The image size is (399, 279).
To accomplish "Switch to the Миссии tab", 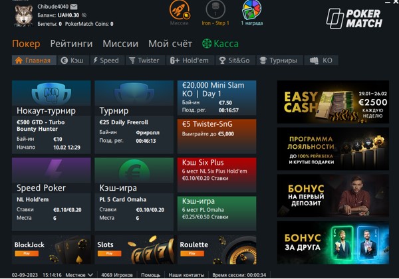I will [120, 44].
